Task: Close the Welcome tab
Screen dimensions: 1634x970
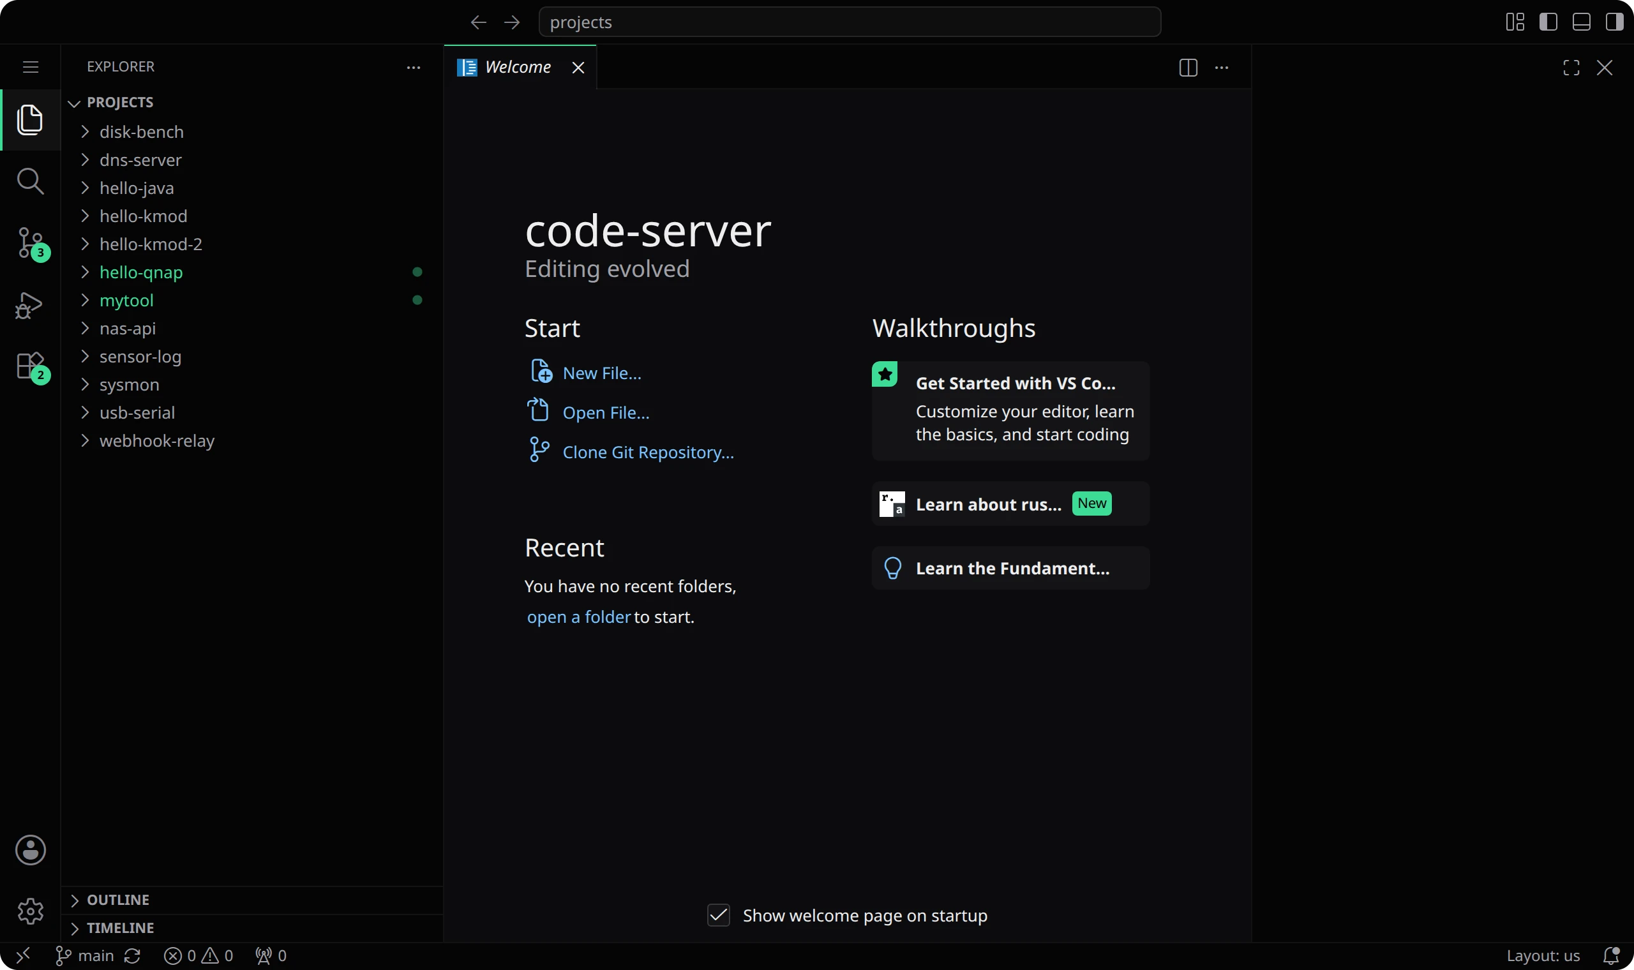Action: tap(578, 67)
